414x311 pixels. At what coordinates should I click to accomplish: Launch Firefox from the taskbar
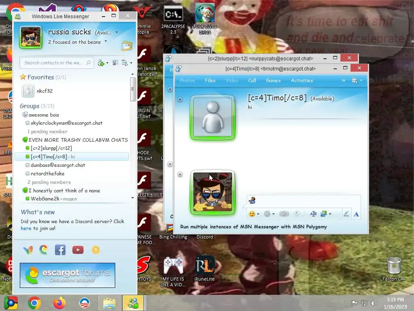coord(59,303)
